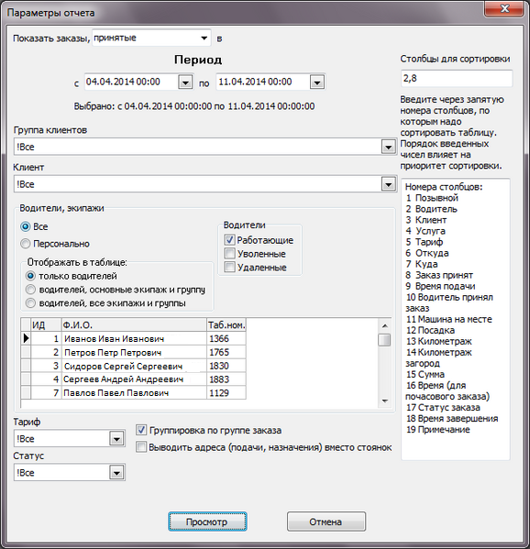Open the order type dropdown showing принятые

pos(151,38)
